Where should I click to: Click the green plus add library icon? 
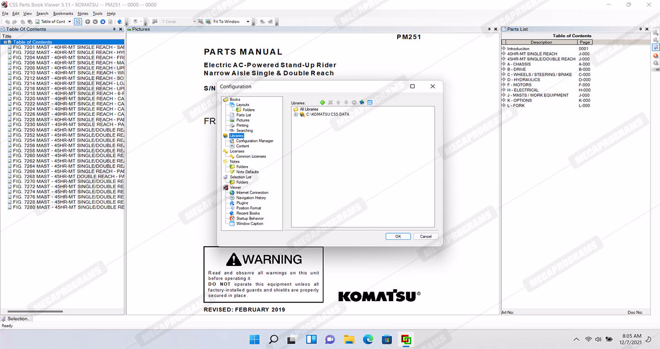click(322, 102)
